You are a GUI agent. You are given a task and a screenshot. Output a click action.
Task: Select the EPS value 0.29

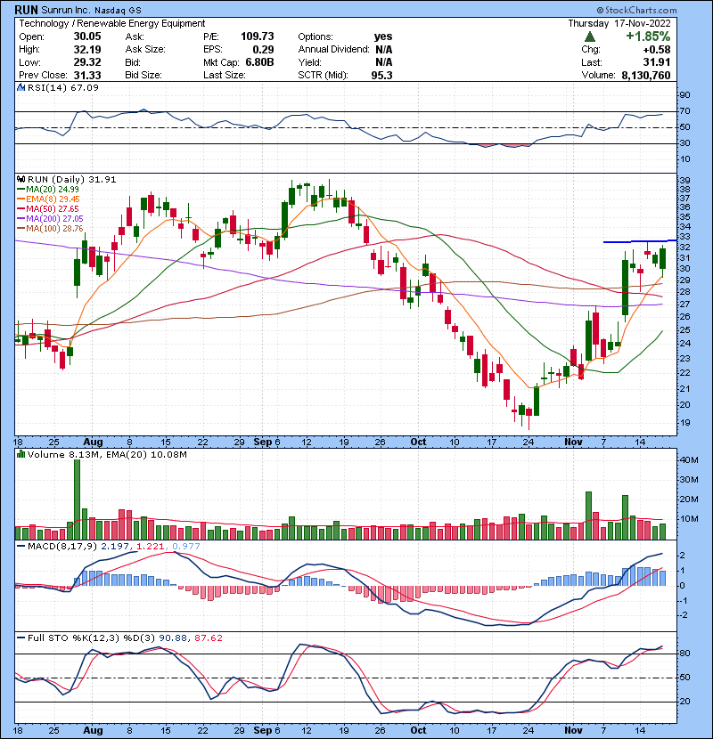pos(263,50)
